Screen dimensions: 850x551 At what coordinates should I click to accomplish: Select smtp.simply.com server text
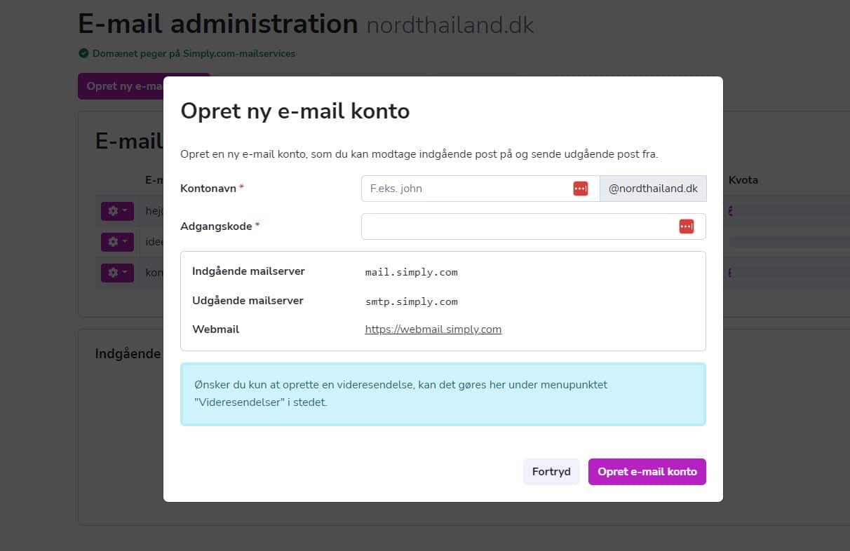412,301
